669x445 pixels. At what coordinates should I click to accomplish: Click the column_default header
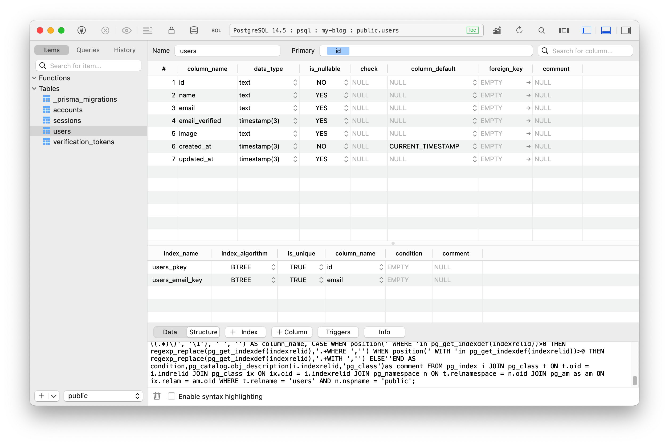(x=433, y=69)
